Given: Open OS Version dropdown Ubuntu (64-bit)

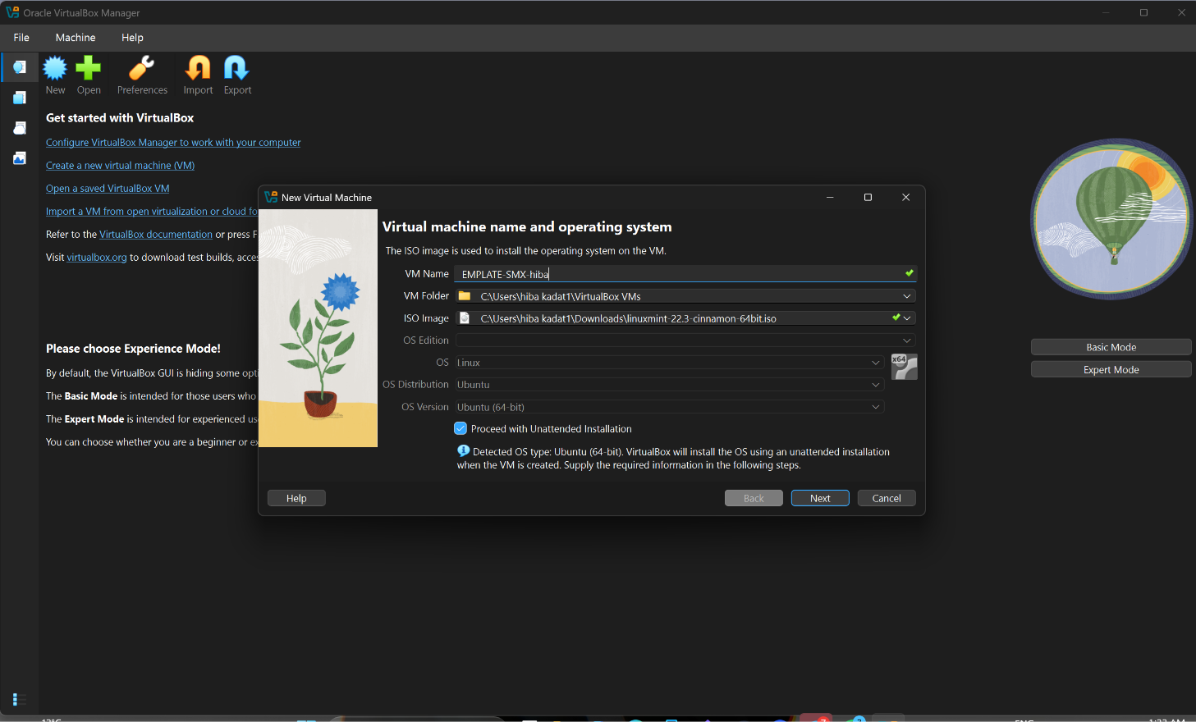Looking at the screenshot, I should [670, 407].
